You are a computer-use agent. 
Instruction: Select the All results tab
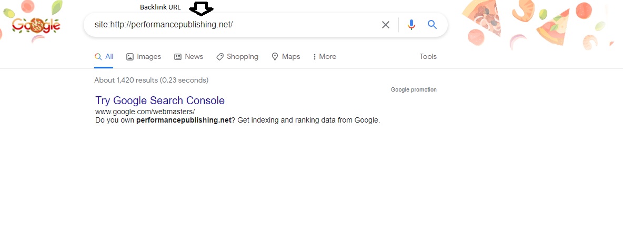[x=104, y=57]
